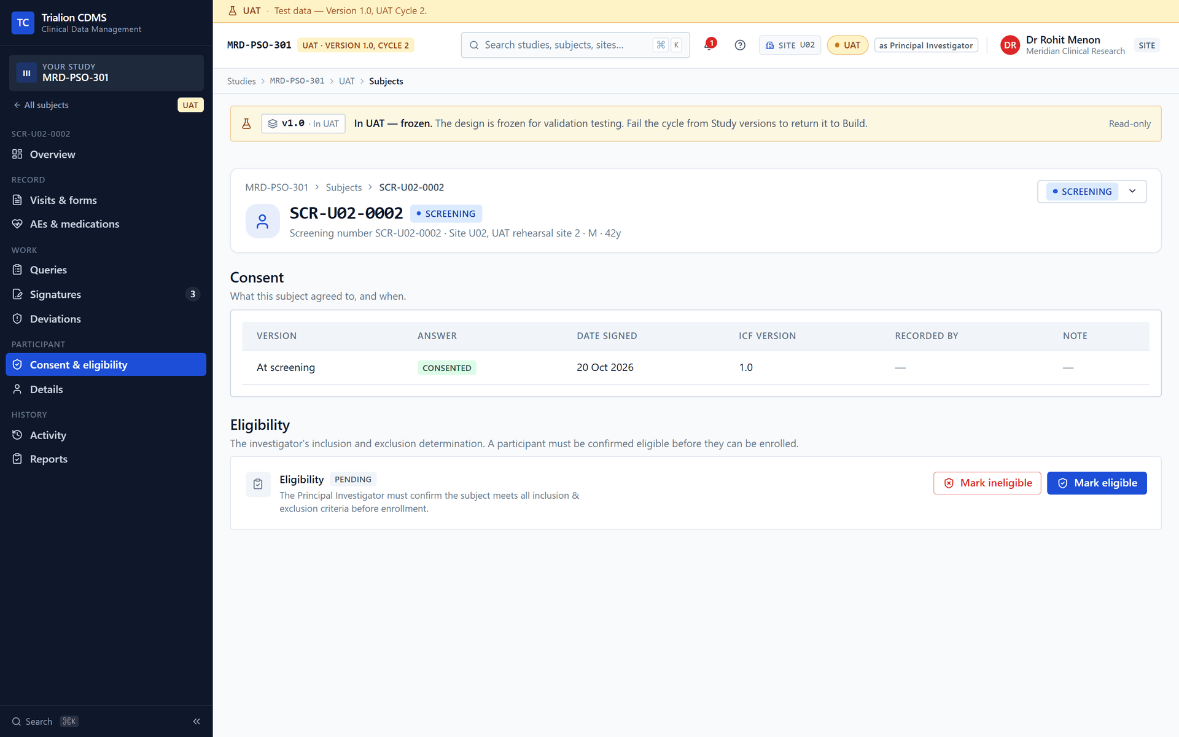Click Mark ineligible button
Screen dimensions: 1179x737
tap(987, 483)
